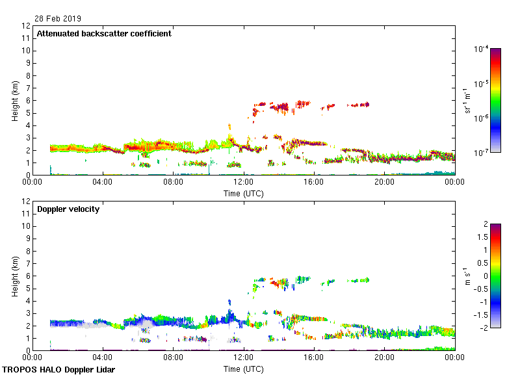
Task: Click the 20:00 tick on Doppler time axis
Action: click(385, 358)
